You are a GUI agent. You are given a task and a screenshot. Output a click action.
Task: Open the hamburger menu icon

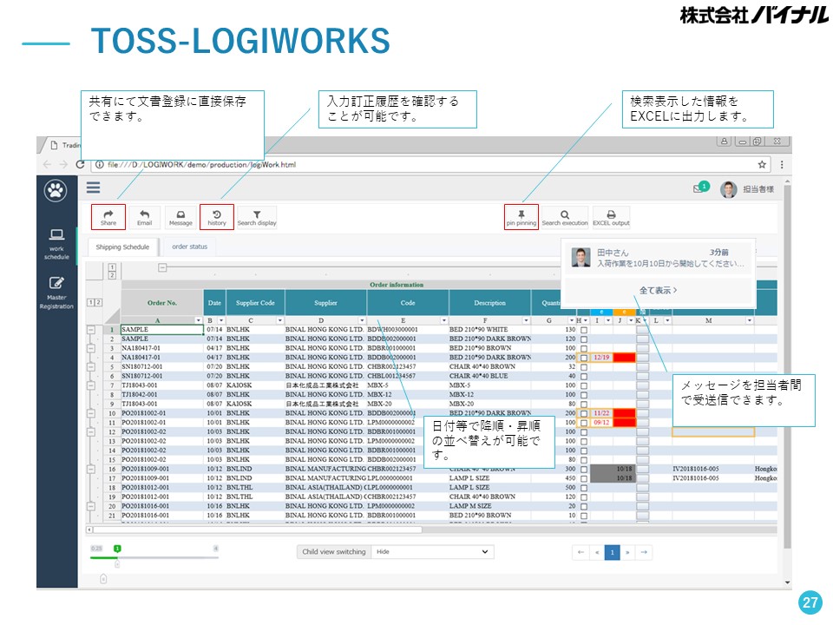point(93,187)
